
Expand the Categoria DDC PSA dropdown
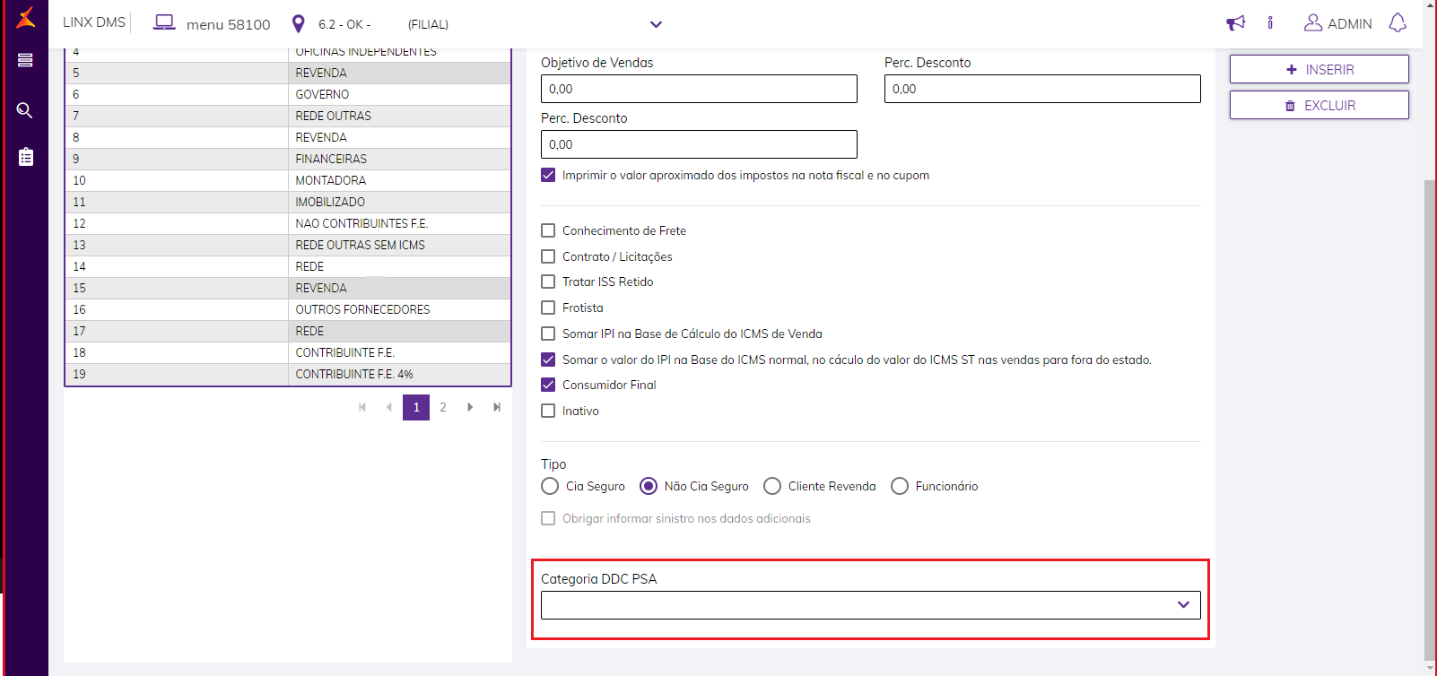tap(870, 605)
